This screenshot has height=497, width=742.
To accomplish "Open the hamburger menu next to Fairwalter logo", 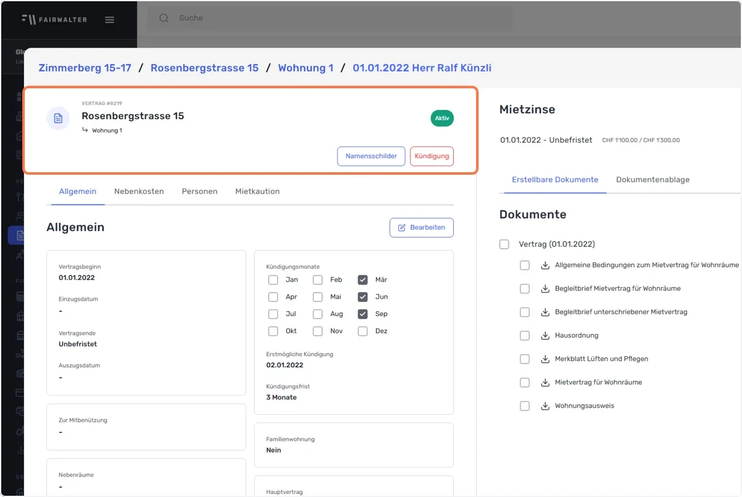I will [109, 19].
